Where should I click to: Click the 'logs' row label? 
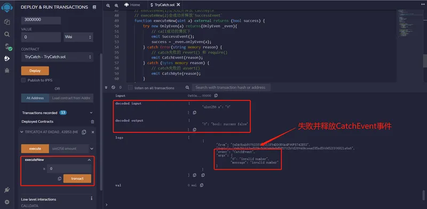[x=119, y=138]
